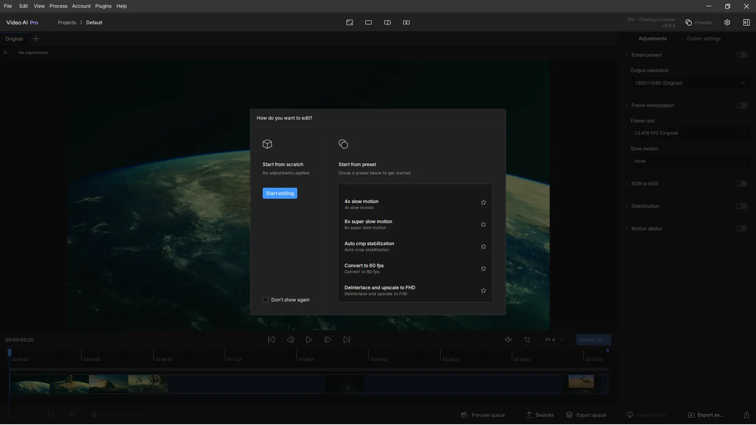
Task: Switch to split view layout icon
Action: (x=387, y=22)
